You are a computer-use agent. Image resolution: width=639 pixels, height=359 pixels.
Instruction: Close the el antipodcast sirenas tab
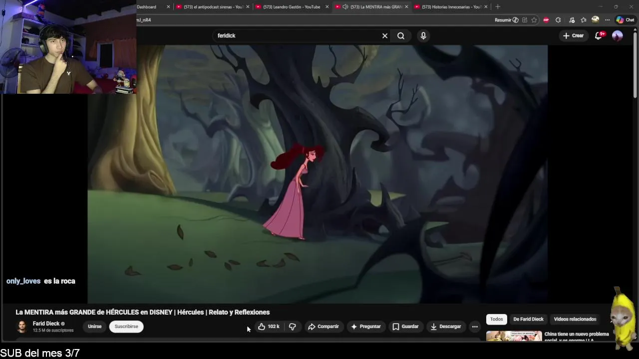pyautogui.click(x=248, y=7)
